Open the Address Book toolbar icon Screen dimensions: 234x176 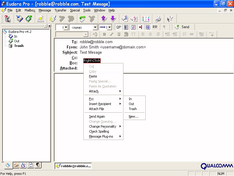146,19
